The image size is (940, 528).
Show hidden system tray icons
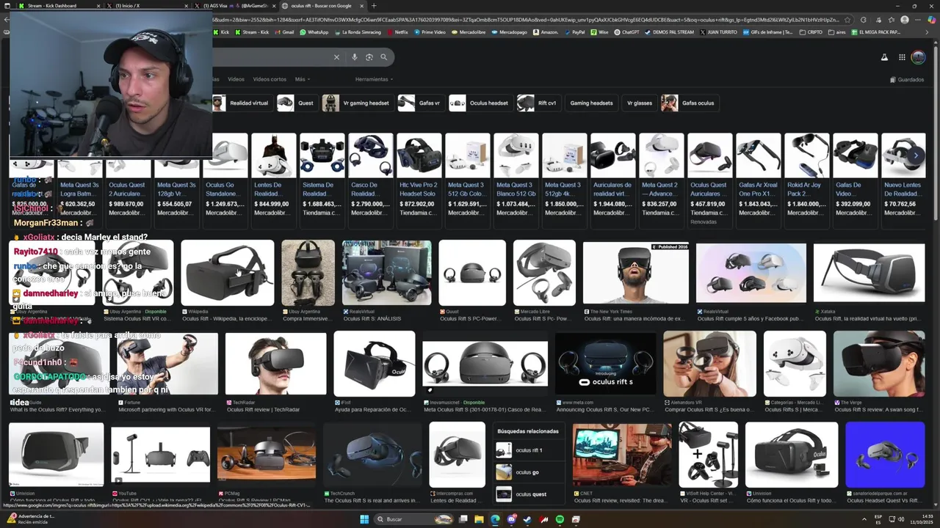click(864, 519)
